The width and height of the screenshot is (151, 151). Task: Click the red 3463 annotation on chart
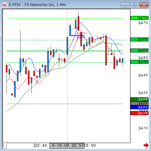(x=81, y=33)
